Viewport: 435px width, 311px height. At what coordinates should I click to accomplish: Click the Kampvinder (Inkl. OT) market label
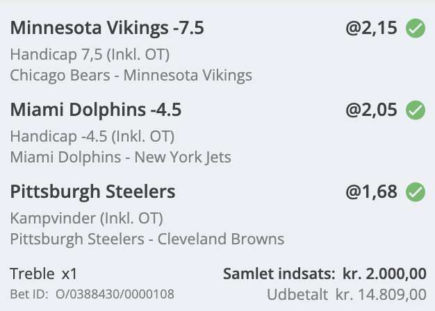87,218
